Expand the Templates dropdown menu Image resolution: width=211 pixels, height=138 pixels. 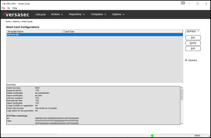(x=98, y=14)
